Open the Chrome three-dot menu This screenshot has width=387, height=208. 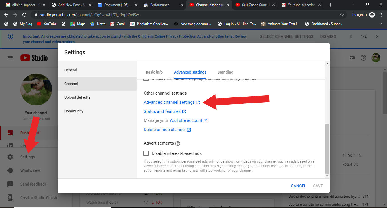click(381, 15)
